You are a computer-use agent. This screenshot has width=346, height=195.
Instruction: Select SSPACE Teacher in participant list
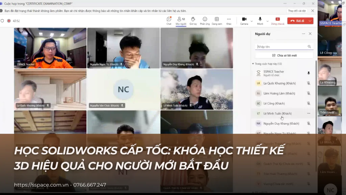(x=283, y=73)
